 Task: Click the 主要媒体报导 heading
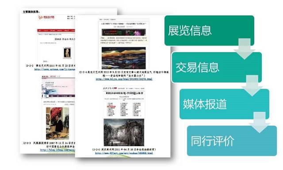31,12
